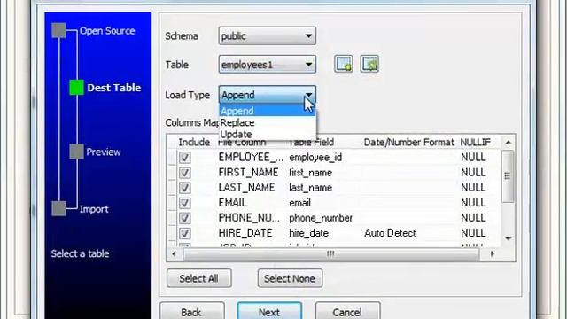Click the left arrow of the horizontal scrollbar
Image resolution: width=567 pixels, height=319 pixels.
point(174,254)
